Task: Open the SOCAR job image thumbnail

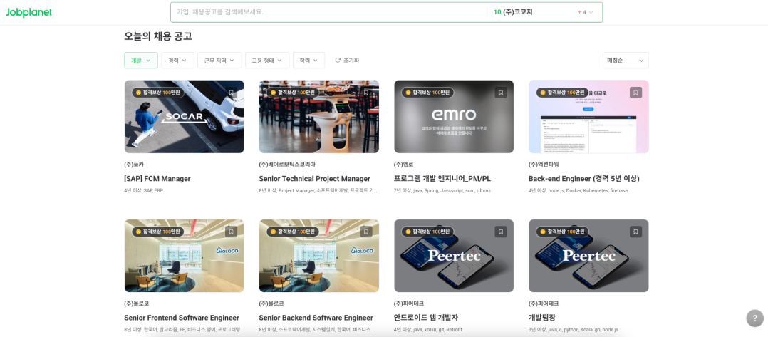Action: (x=184, y=117)
